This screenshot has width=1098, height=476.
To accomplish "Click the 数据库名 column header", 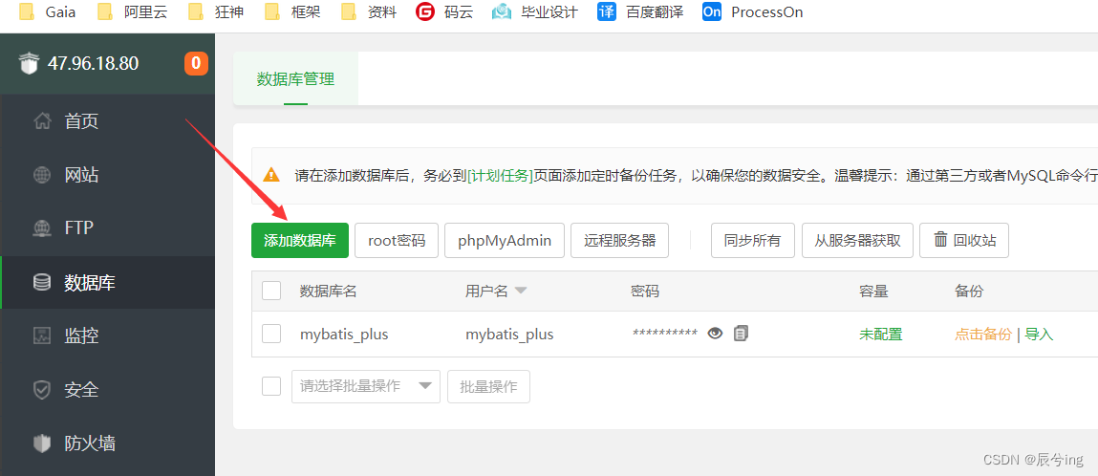I will click(329, 292).
